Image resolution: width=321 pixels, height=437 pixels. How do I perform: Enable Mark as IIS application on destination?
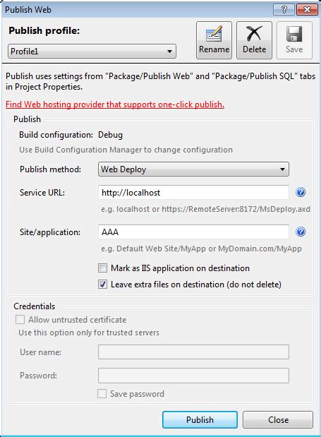click(x=102, y=268)
